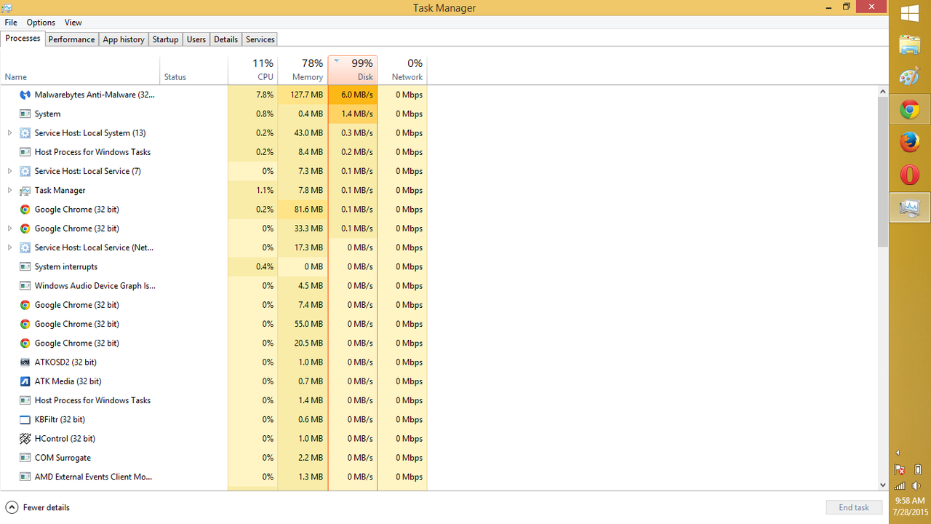Sort by CPU column header
The image size is (931, 524).
[252, 70]
